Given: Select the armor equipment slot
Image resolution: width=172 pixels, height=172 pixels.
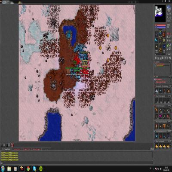Looking at the screenshot, I should pos(160,38).
